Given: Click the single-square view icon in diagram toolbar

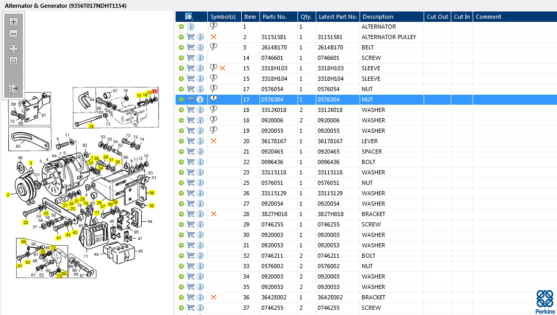Looking at the screenshot, I should (14, 61).
